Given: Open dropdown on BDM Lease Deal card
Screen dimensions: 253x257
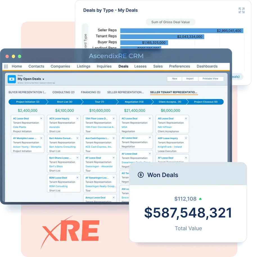Looking at the screenshot, I should point(77,178).
